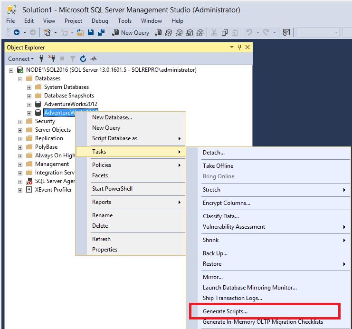
Task: Expand the System Databases folder
Action: point(29,87)
